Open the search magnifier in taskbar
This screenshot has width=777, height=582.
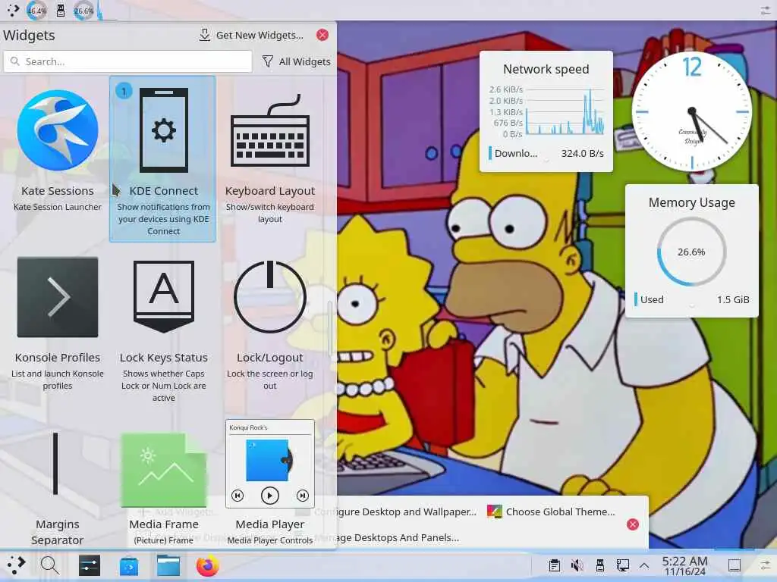49,565
